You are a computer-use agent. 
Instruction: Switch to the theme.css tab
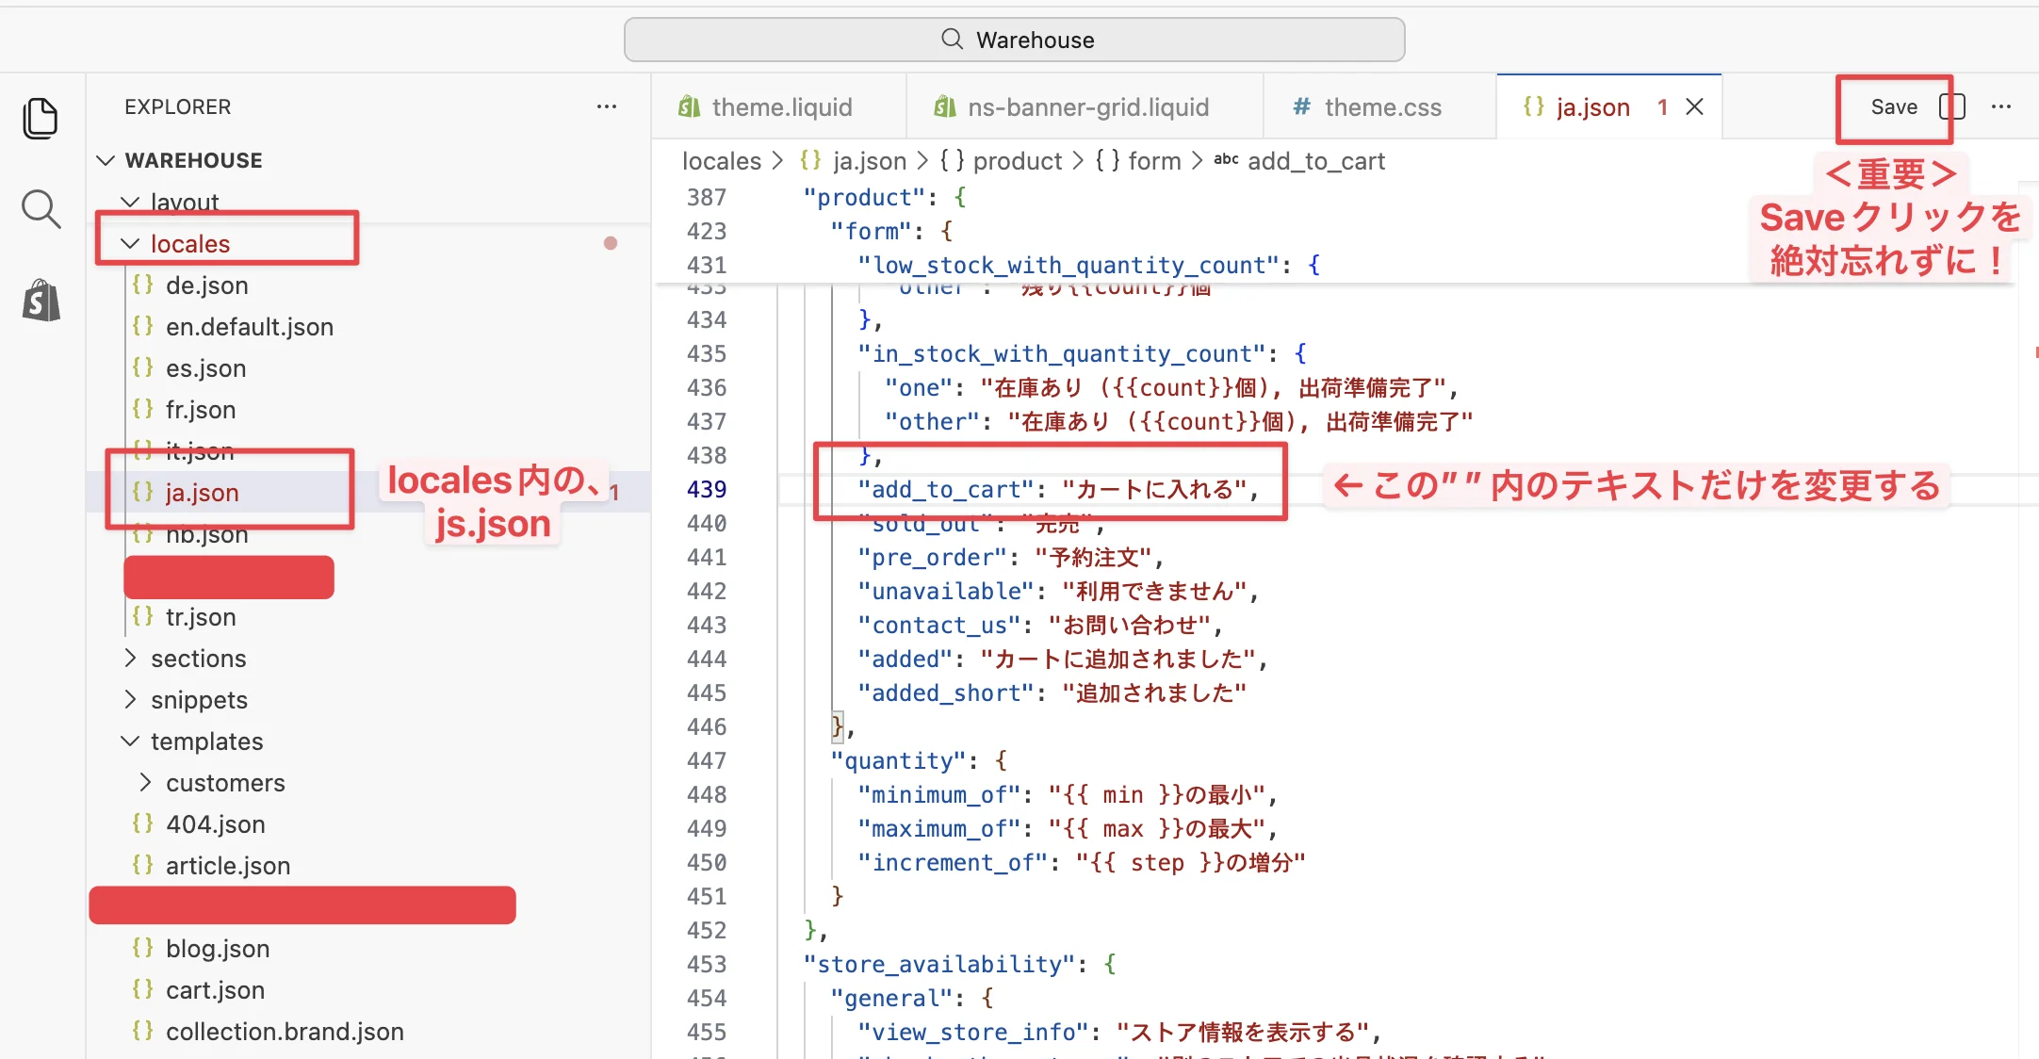[1379, 107]
